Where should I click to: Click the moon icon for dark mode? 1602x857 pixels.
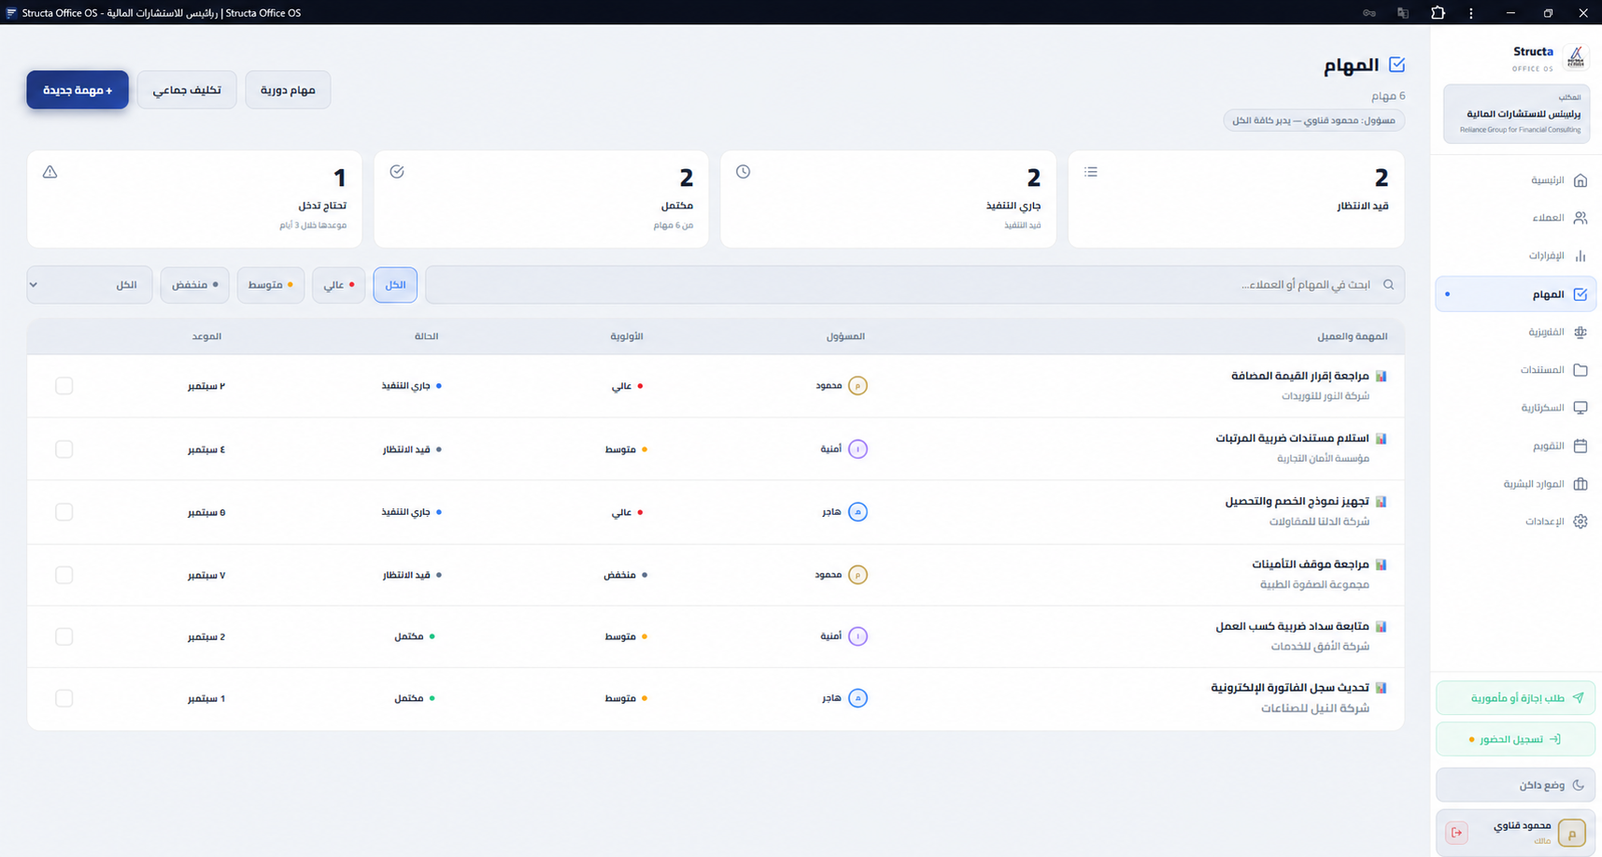pyautogui.click(x=1579, y=785)
